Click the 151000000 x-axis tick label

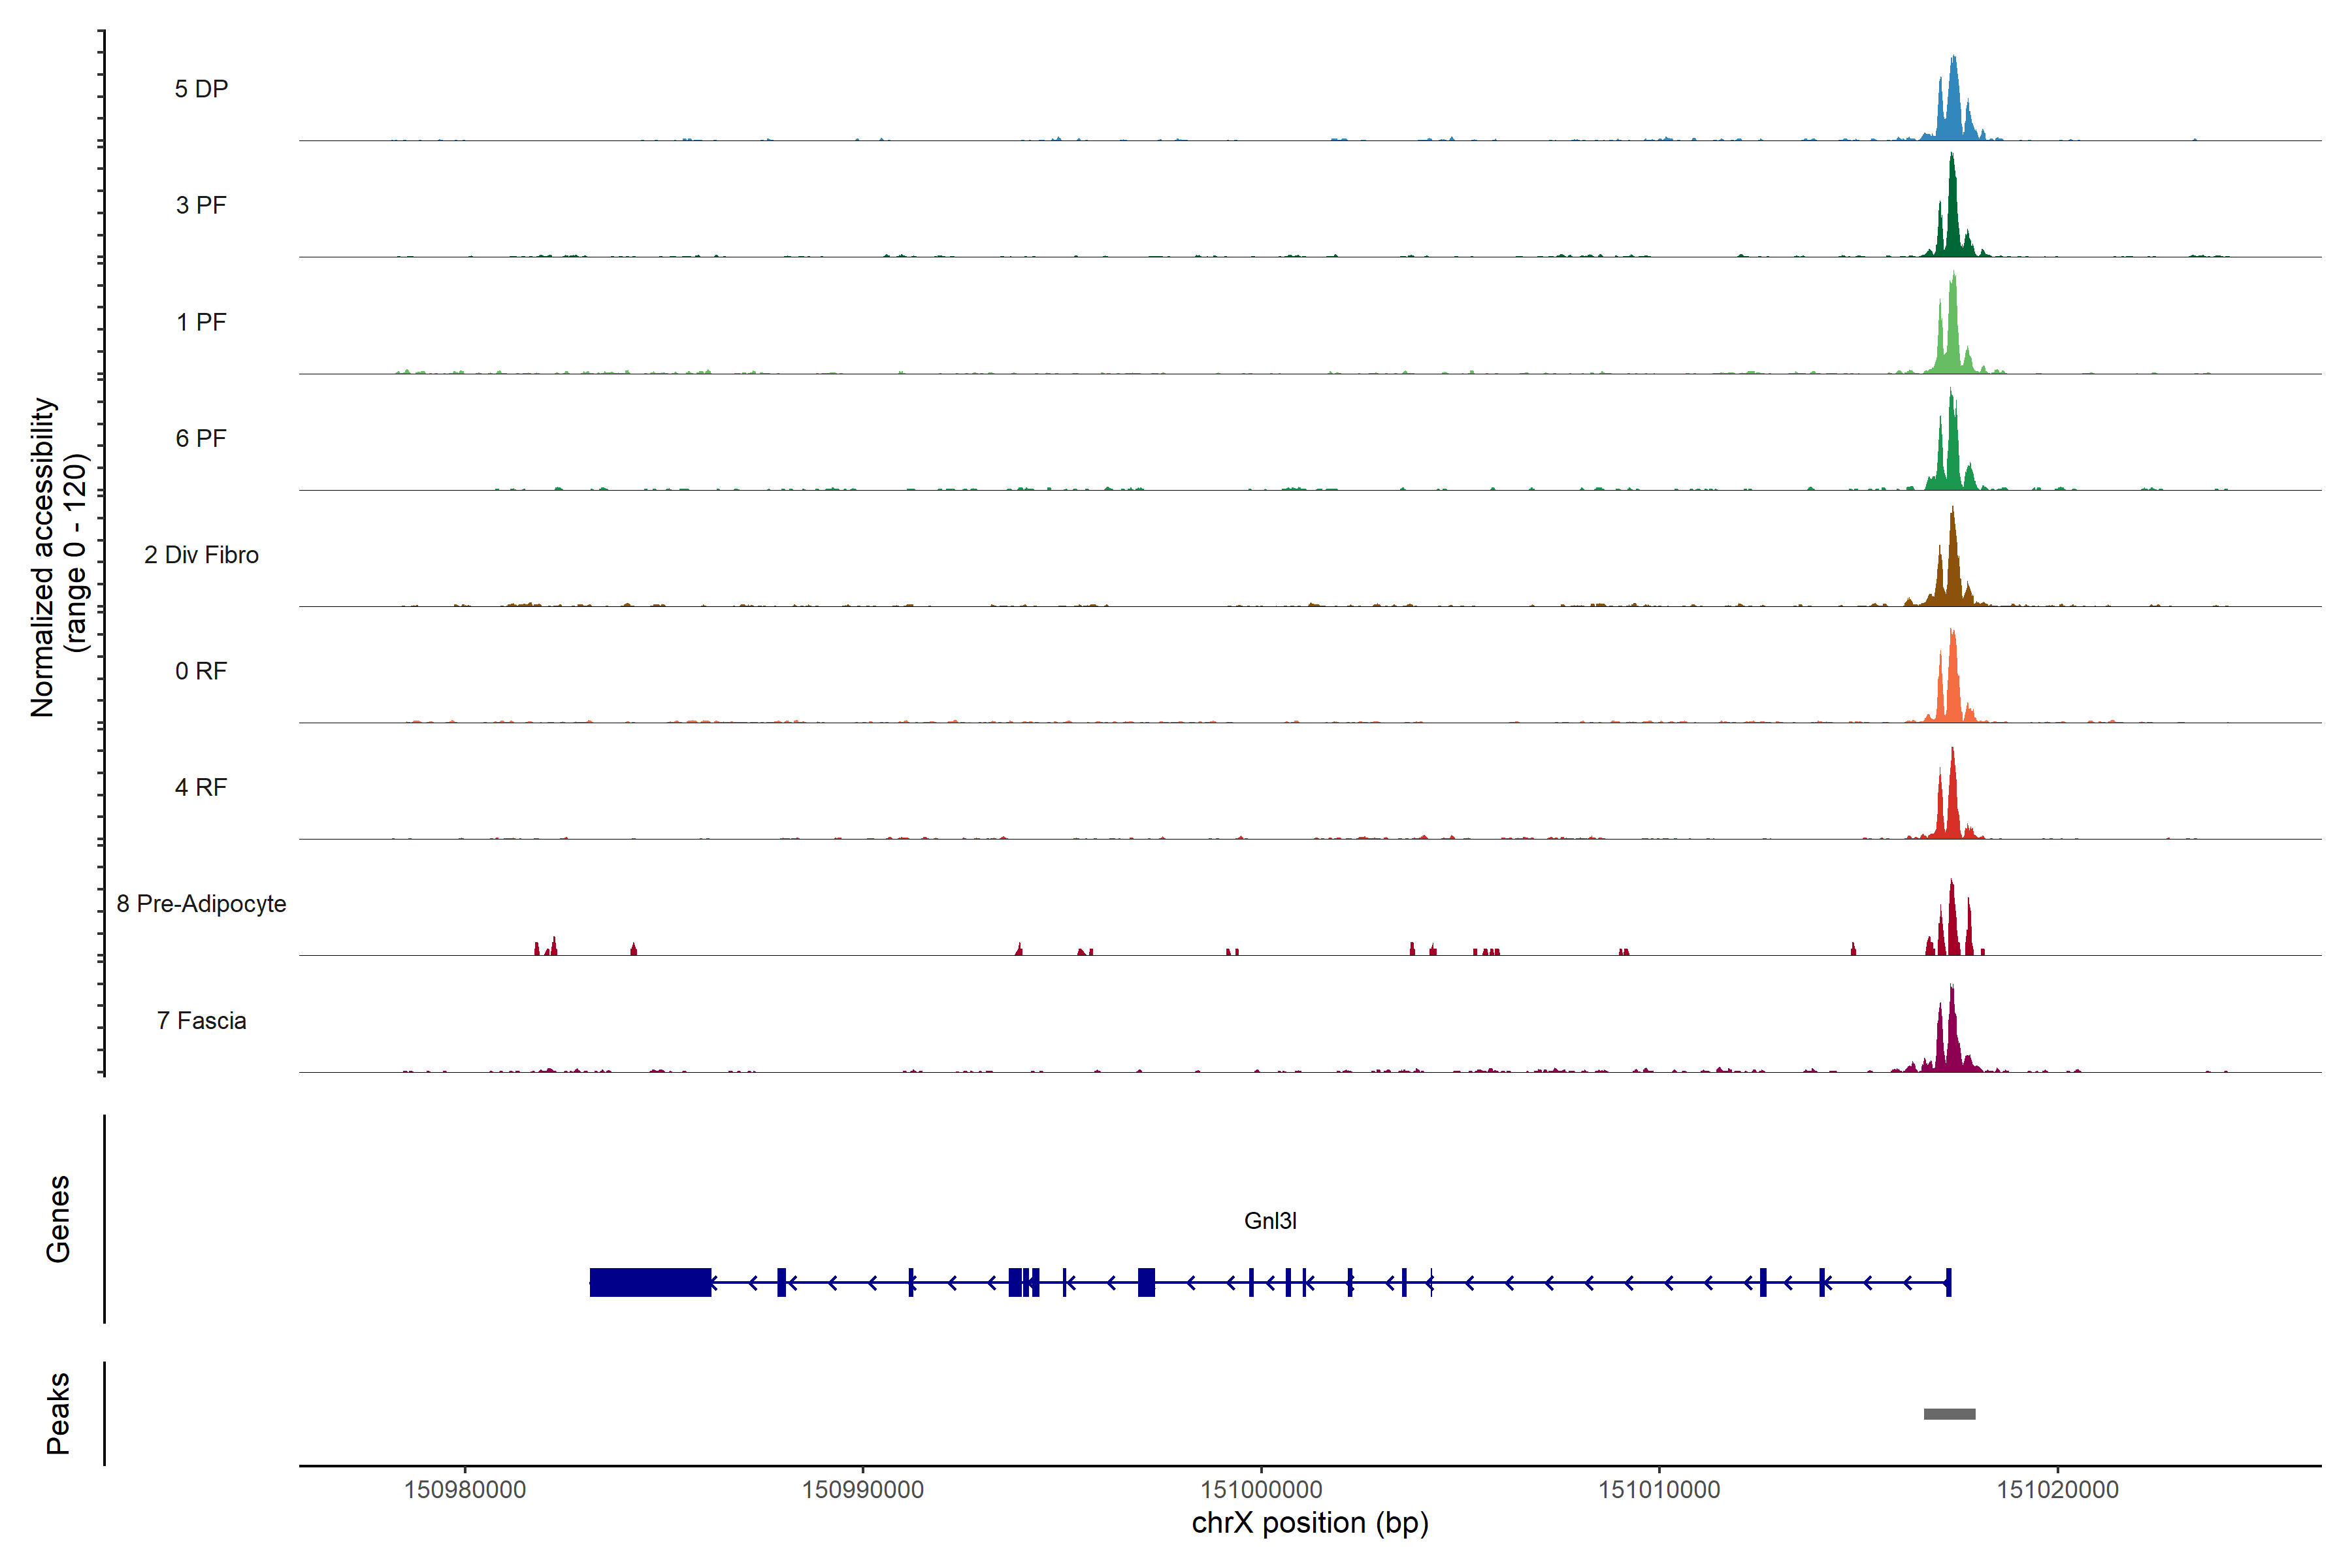pos(1261,1490)
